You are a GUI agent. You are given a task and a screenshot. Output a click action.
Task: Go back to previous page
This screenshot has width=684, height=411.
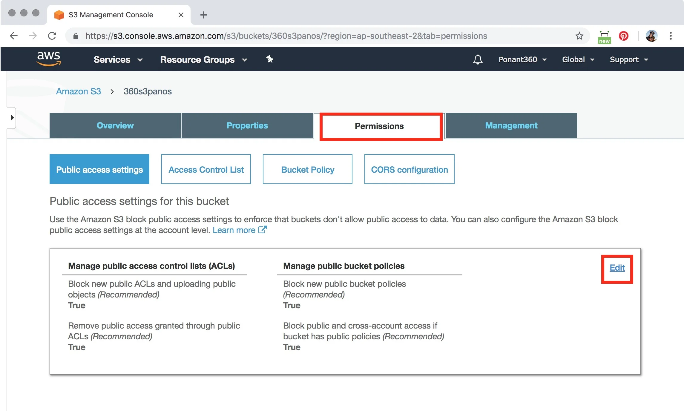point(14,36)
